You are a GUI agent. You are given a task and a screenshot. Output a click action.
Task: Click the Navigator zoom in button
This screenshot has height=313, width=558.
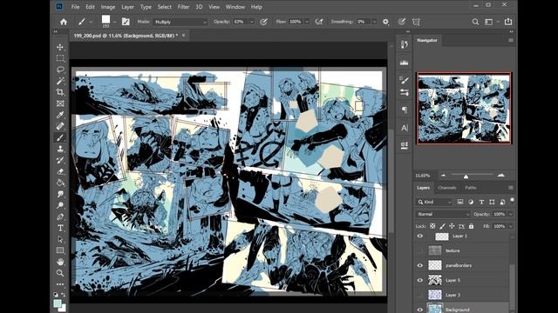tap(501, 176)
